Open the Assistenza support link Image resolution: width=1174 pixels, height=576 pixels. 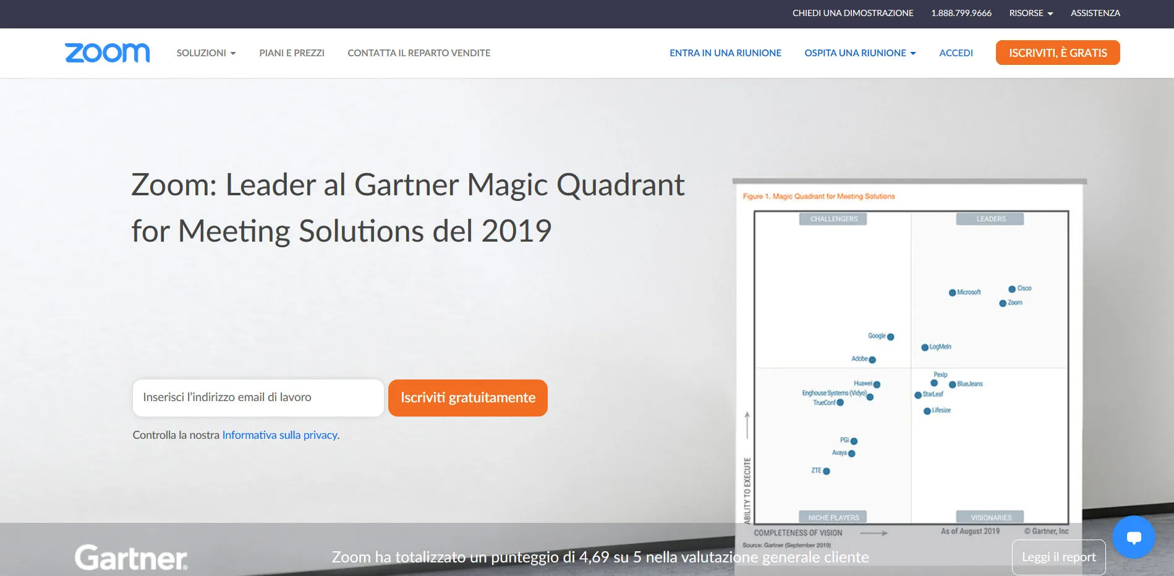[x=1095, y=13]
